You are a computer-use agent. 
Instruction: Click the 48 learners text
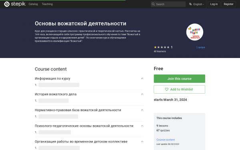coord(160,52)
